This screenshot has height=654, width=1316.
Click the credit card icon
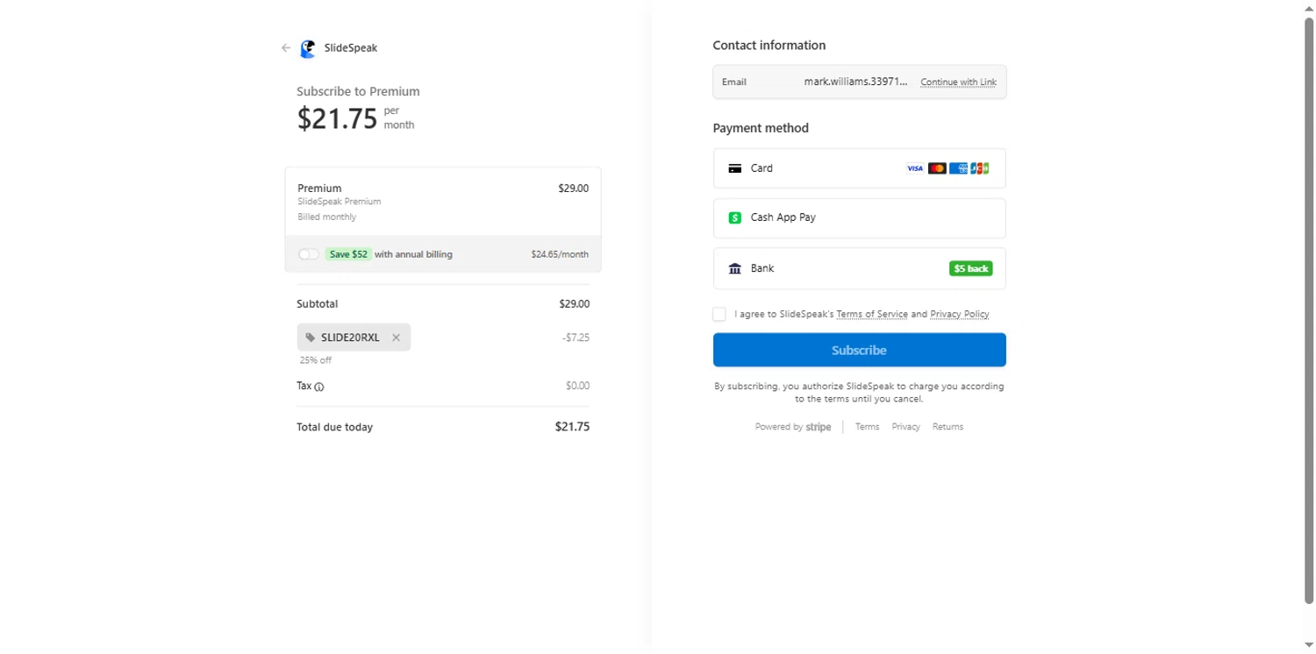click(735, 168)
